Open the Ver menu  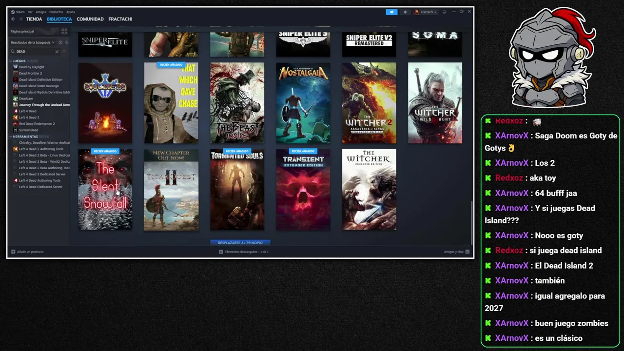(30, 12)
